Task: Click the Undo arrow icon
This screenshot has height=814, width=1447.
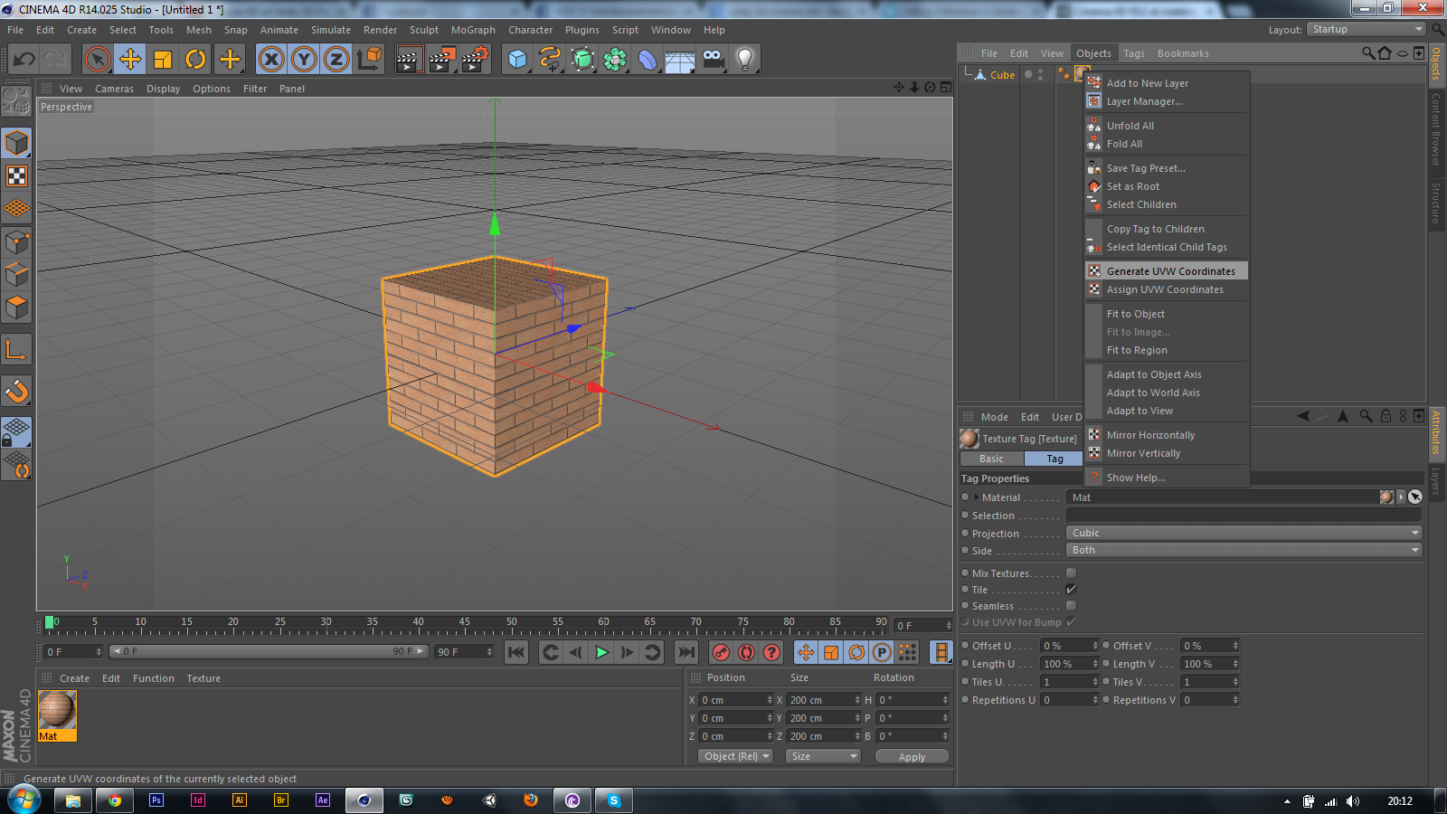Action: point(24,60)
